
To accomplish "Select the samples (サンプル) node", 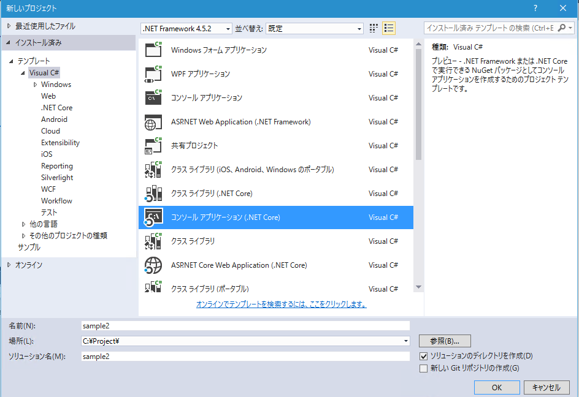I will click(x=29, y=247).
